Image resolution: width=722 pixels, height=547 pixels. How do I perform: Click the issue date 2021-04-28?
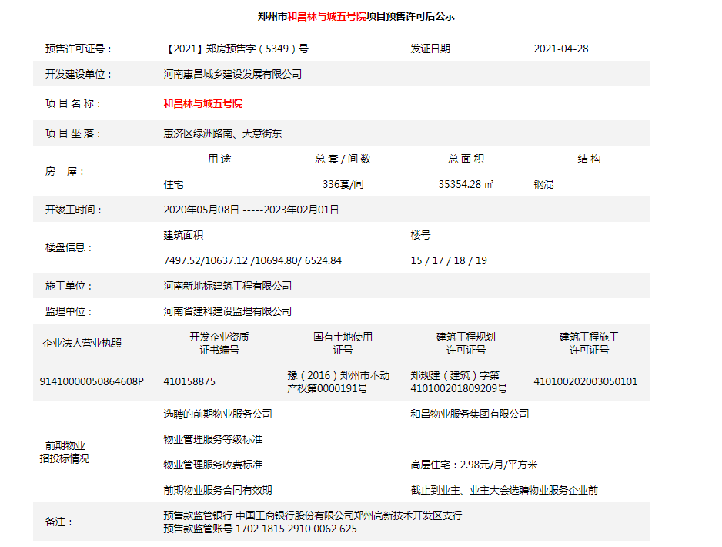[560, 49]
